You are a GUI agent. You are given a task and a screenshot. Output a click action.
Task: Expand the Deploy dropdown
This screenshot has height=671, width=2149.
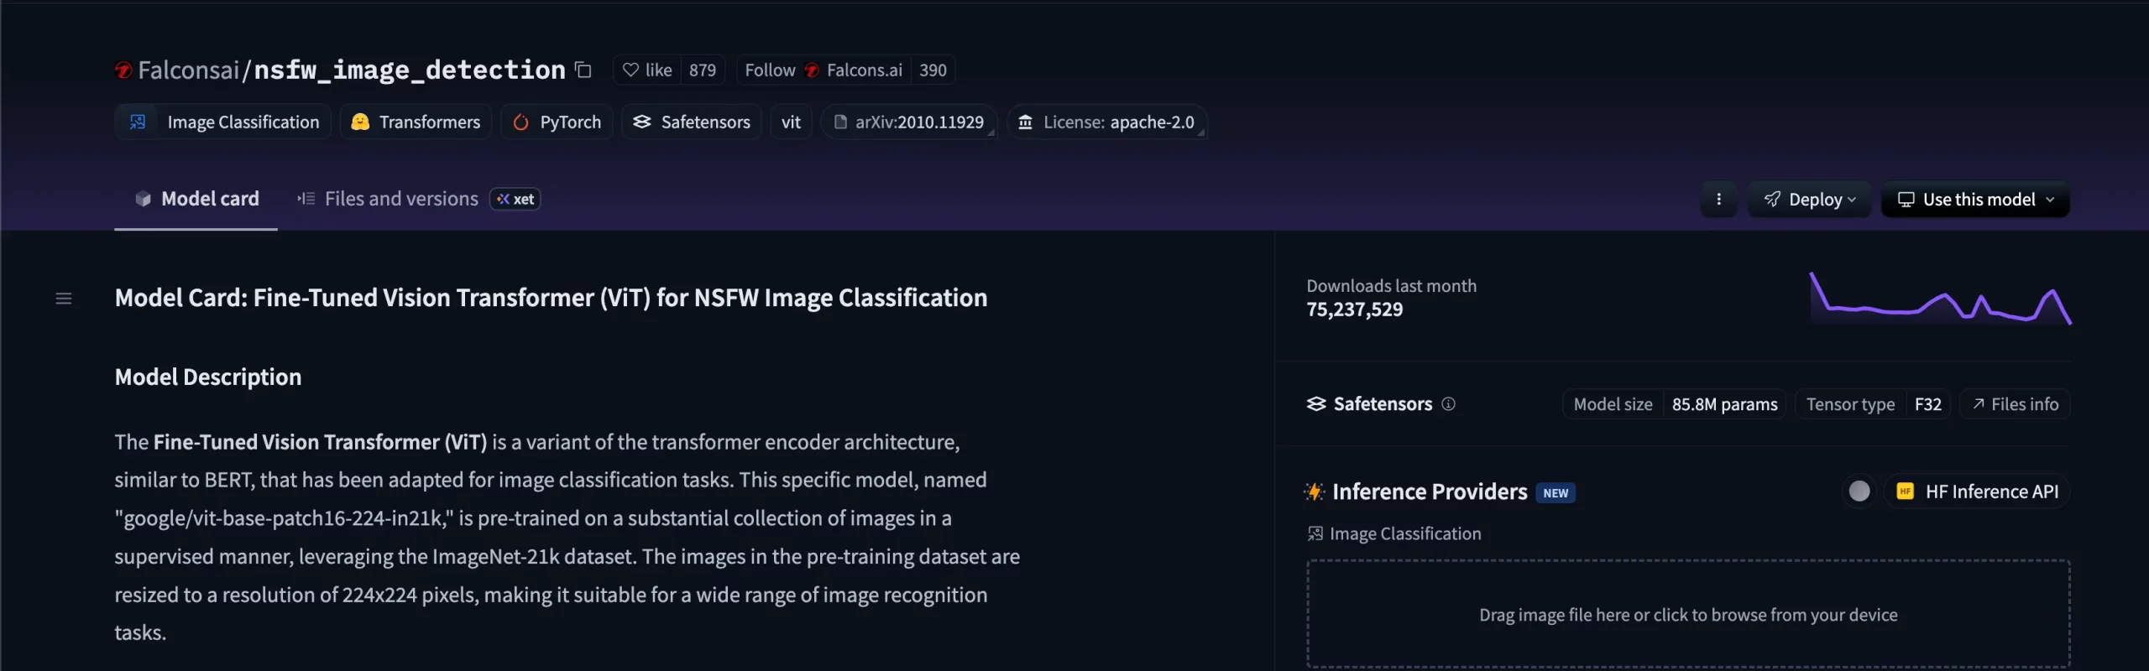tap(1809, 200)
